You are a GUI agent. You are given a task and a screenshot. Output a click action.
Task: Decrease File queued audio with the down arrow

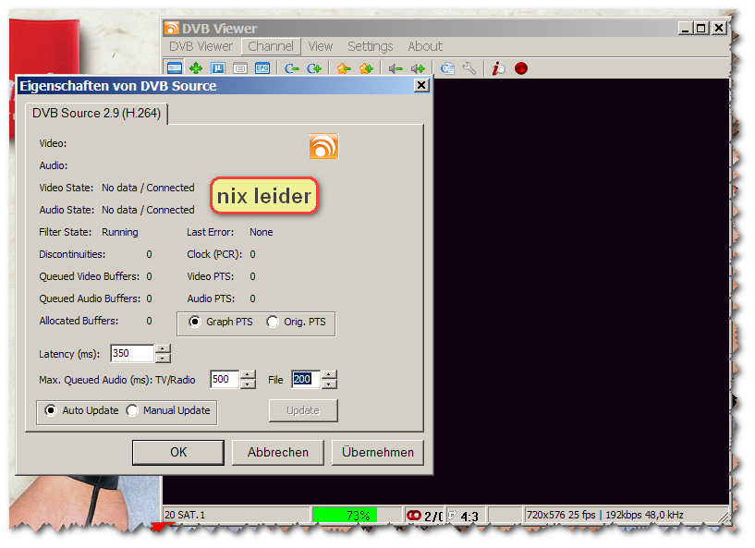[329, 384]
